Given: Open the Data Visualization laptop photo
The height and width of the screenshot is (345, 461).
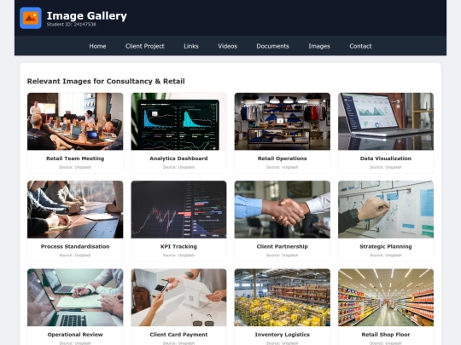Looking at the screenshot, I should click(x=386, y=122).
